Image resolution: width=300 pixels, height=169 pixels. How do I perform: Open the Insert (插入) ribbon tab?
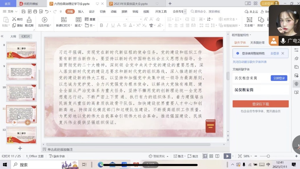[81, 11]
